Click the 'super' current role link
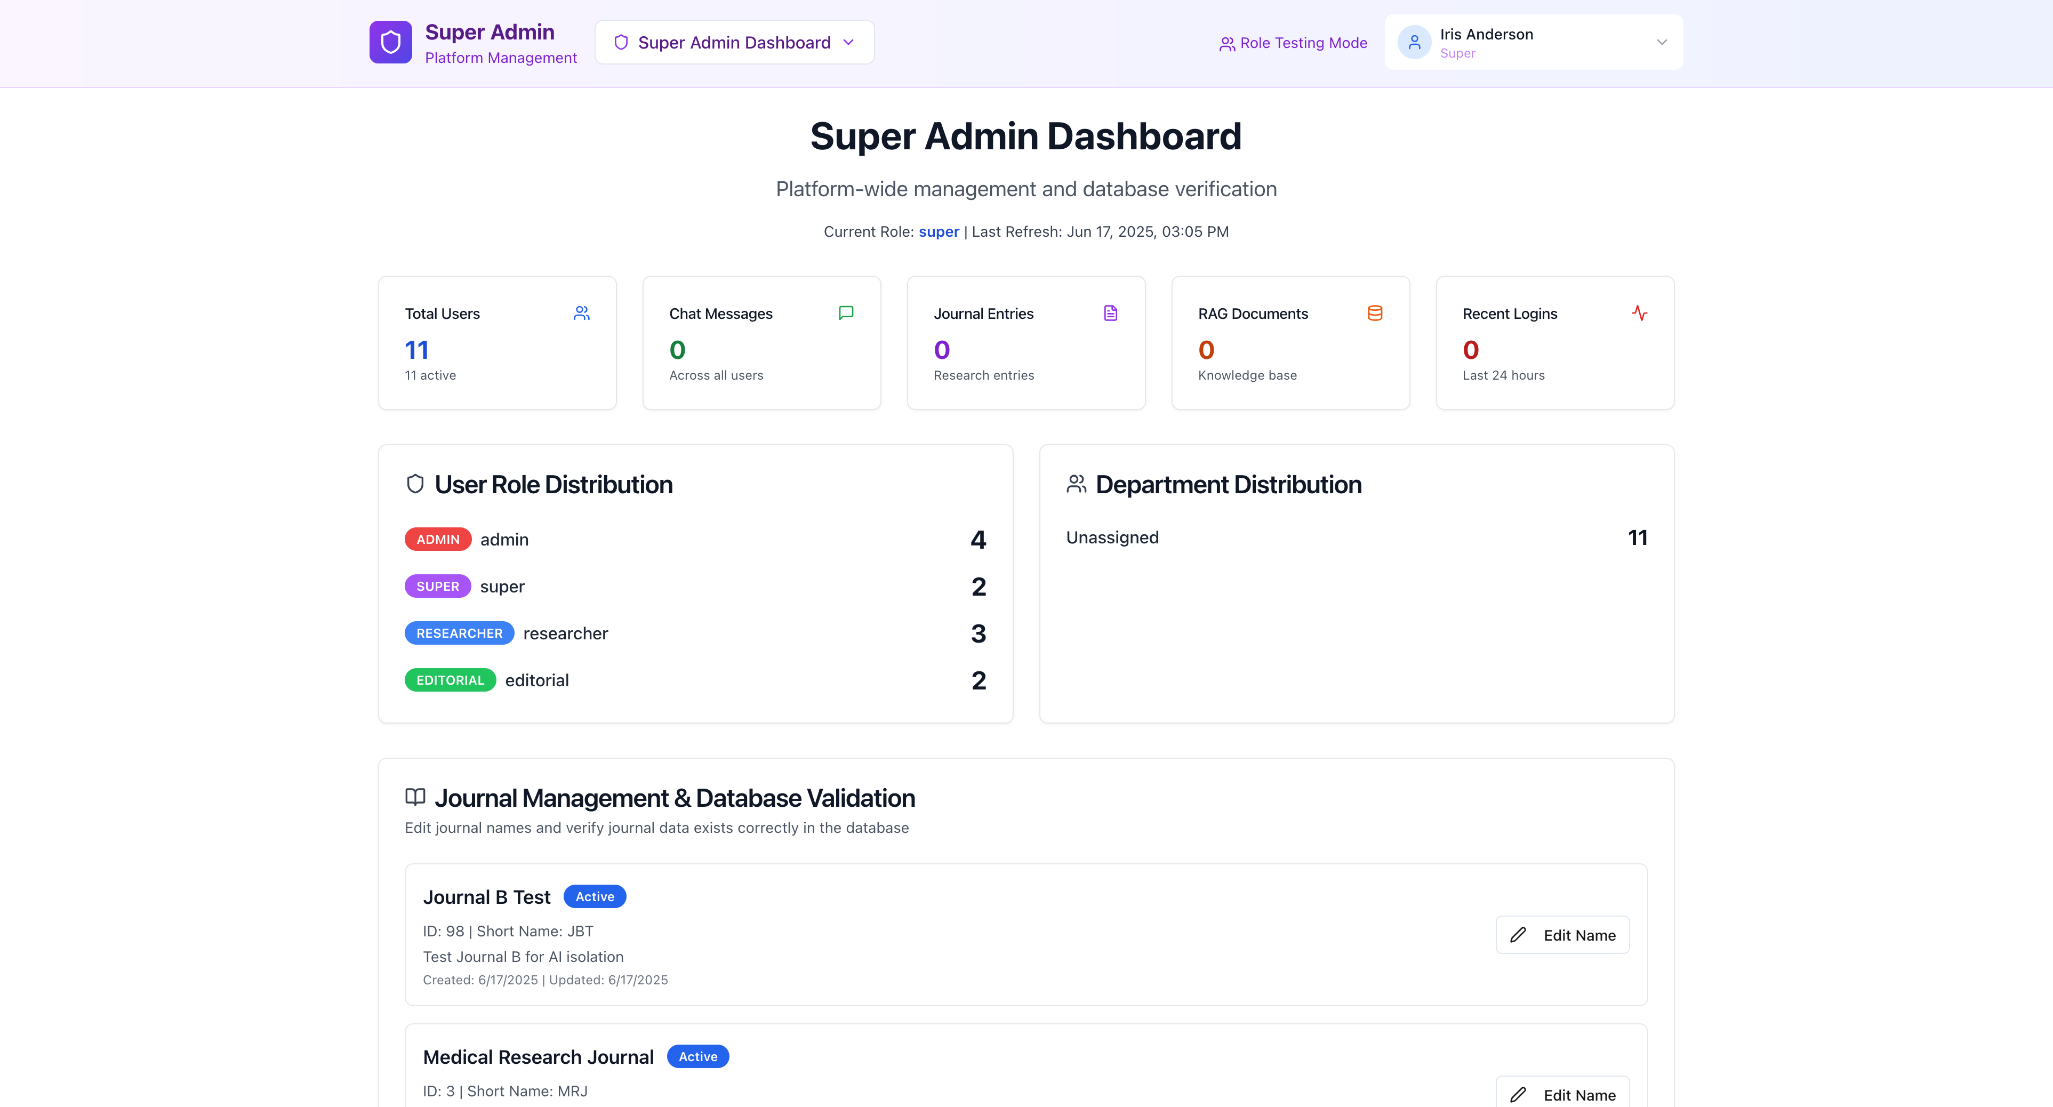This screenshot has width=2053, height=1107. (939, 232)
